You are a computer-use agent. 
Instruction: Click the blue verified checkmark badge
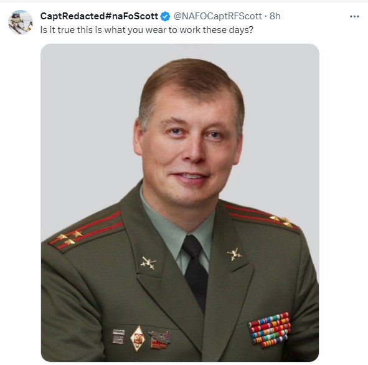tap(166, 16)
